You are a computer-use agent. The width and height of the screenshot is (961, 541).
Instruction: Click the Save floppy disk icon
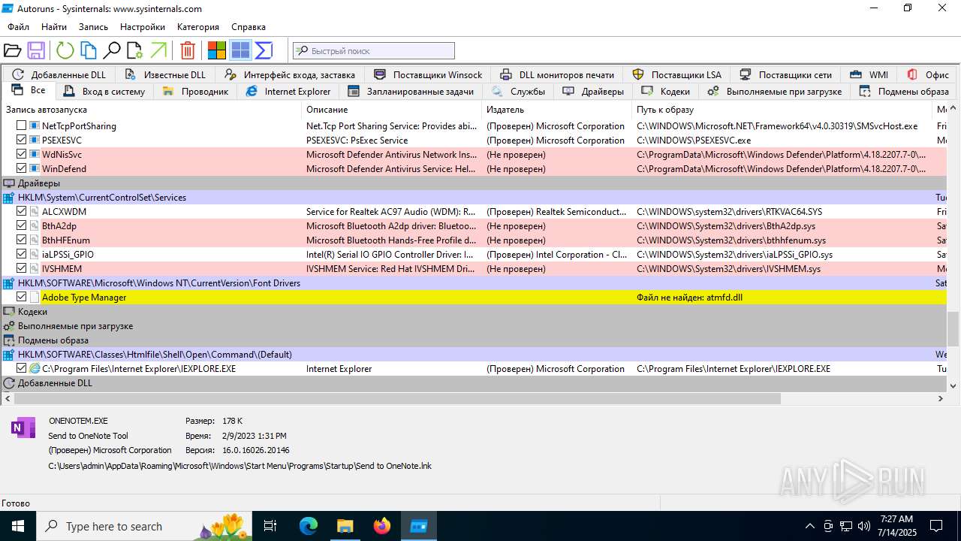click(x=36, y=50)
